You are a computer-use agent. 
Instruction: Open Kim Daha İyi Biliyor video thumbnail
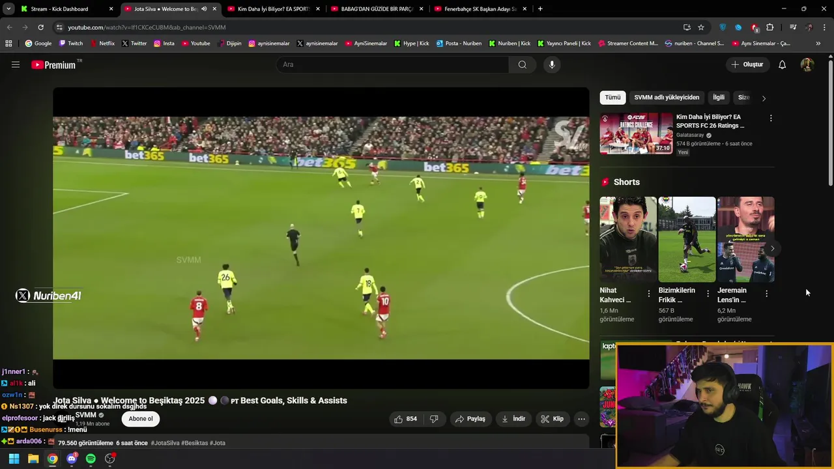(x=636, y=134)
